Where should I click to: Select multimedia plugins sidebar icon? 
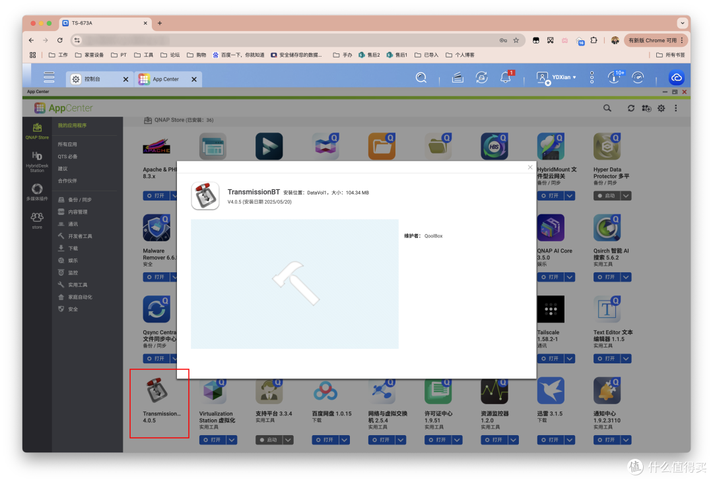(37, 192)
